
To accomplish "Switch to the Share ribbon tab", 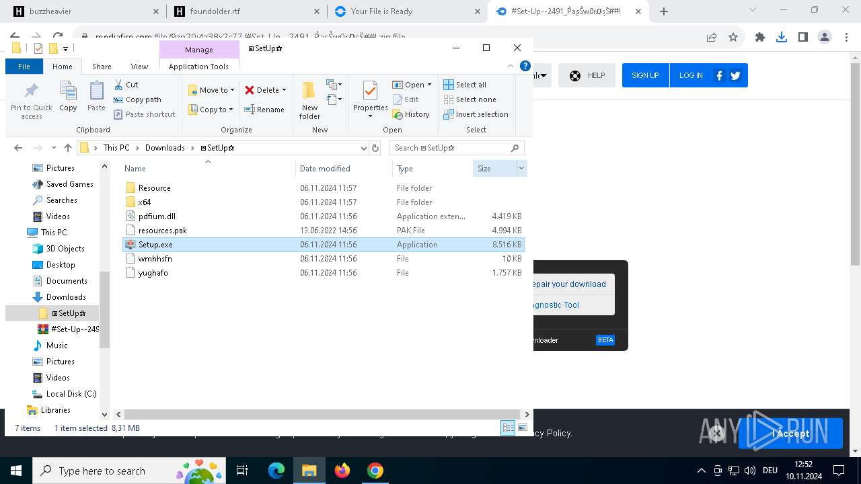I will point(102,67).
